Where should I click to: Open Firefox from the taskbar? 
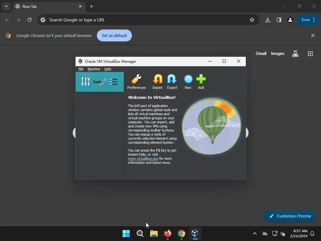point(168,233)
